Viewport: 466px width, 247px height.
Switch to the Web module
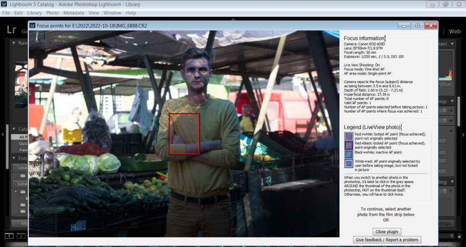click(455, 31)
